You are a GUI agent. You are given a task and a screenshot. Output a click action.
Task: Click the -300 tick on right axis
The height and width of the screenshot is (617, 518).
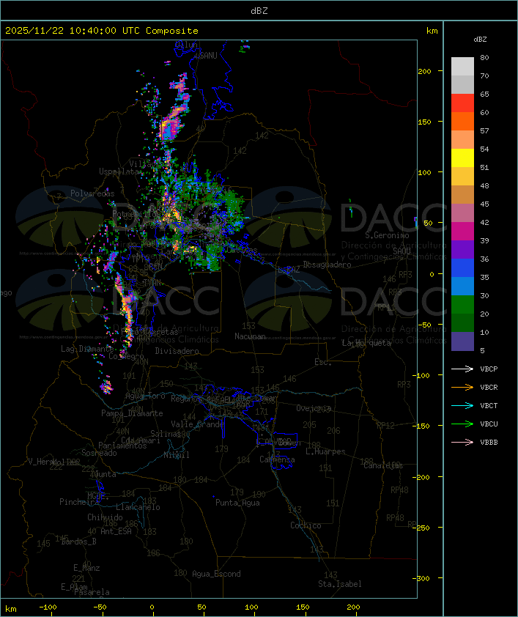coord(421,578)
